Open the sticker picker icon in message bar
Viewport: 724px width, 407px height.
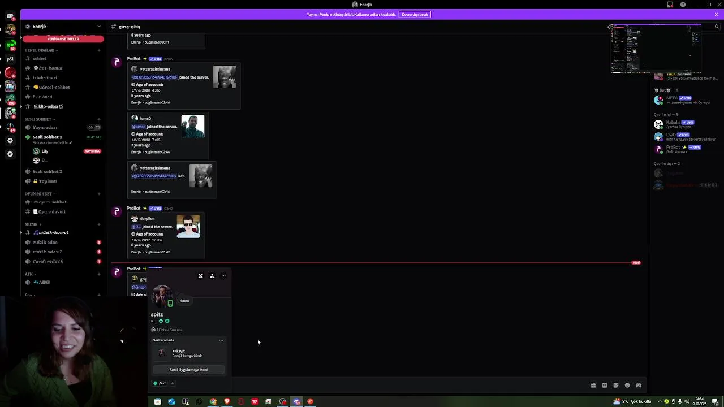pos(616,386)
